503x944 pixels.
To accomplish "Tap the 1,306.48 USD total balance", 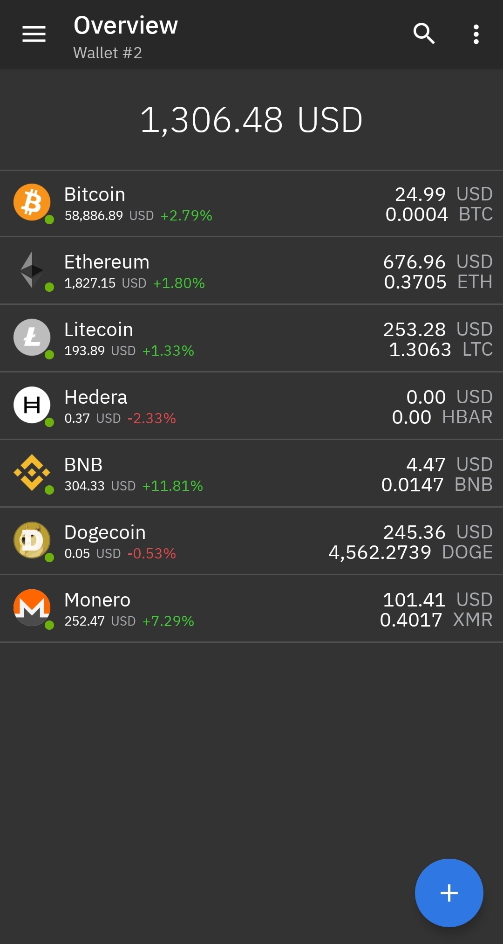I will click(x=251, y=120).
